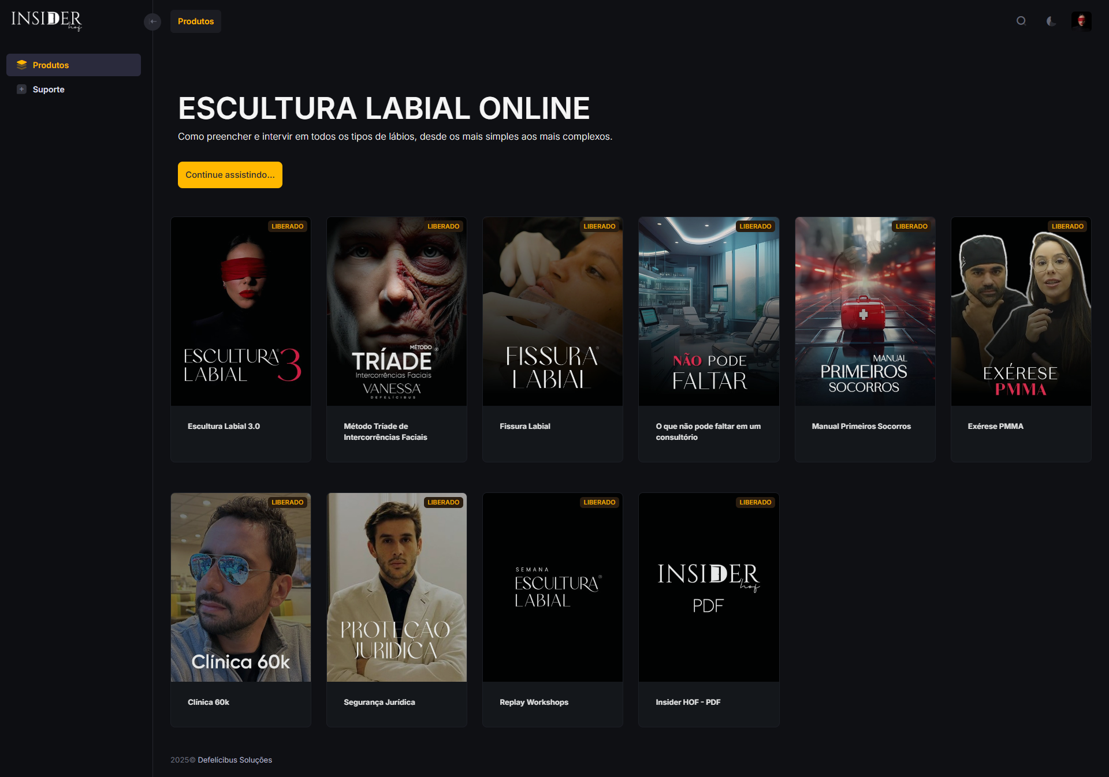
Task: Select the Segurança Jurídica course title
Action: tap(379, 702)
